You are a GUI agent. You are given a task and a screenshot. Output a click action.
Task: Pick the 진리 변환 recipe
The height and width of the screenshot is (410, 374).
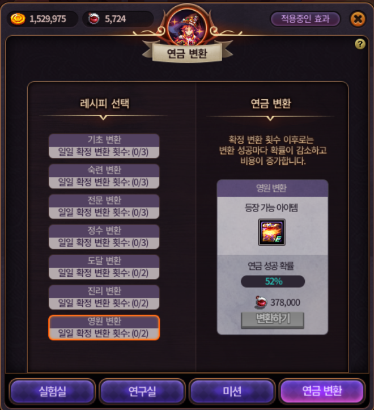click(x=104, y=297)
